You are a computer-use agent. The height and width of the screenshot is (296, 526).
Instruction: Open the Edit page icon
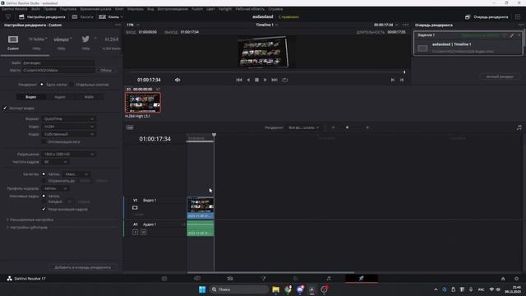tap(230, 279)
